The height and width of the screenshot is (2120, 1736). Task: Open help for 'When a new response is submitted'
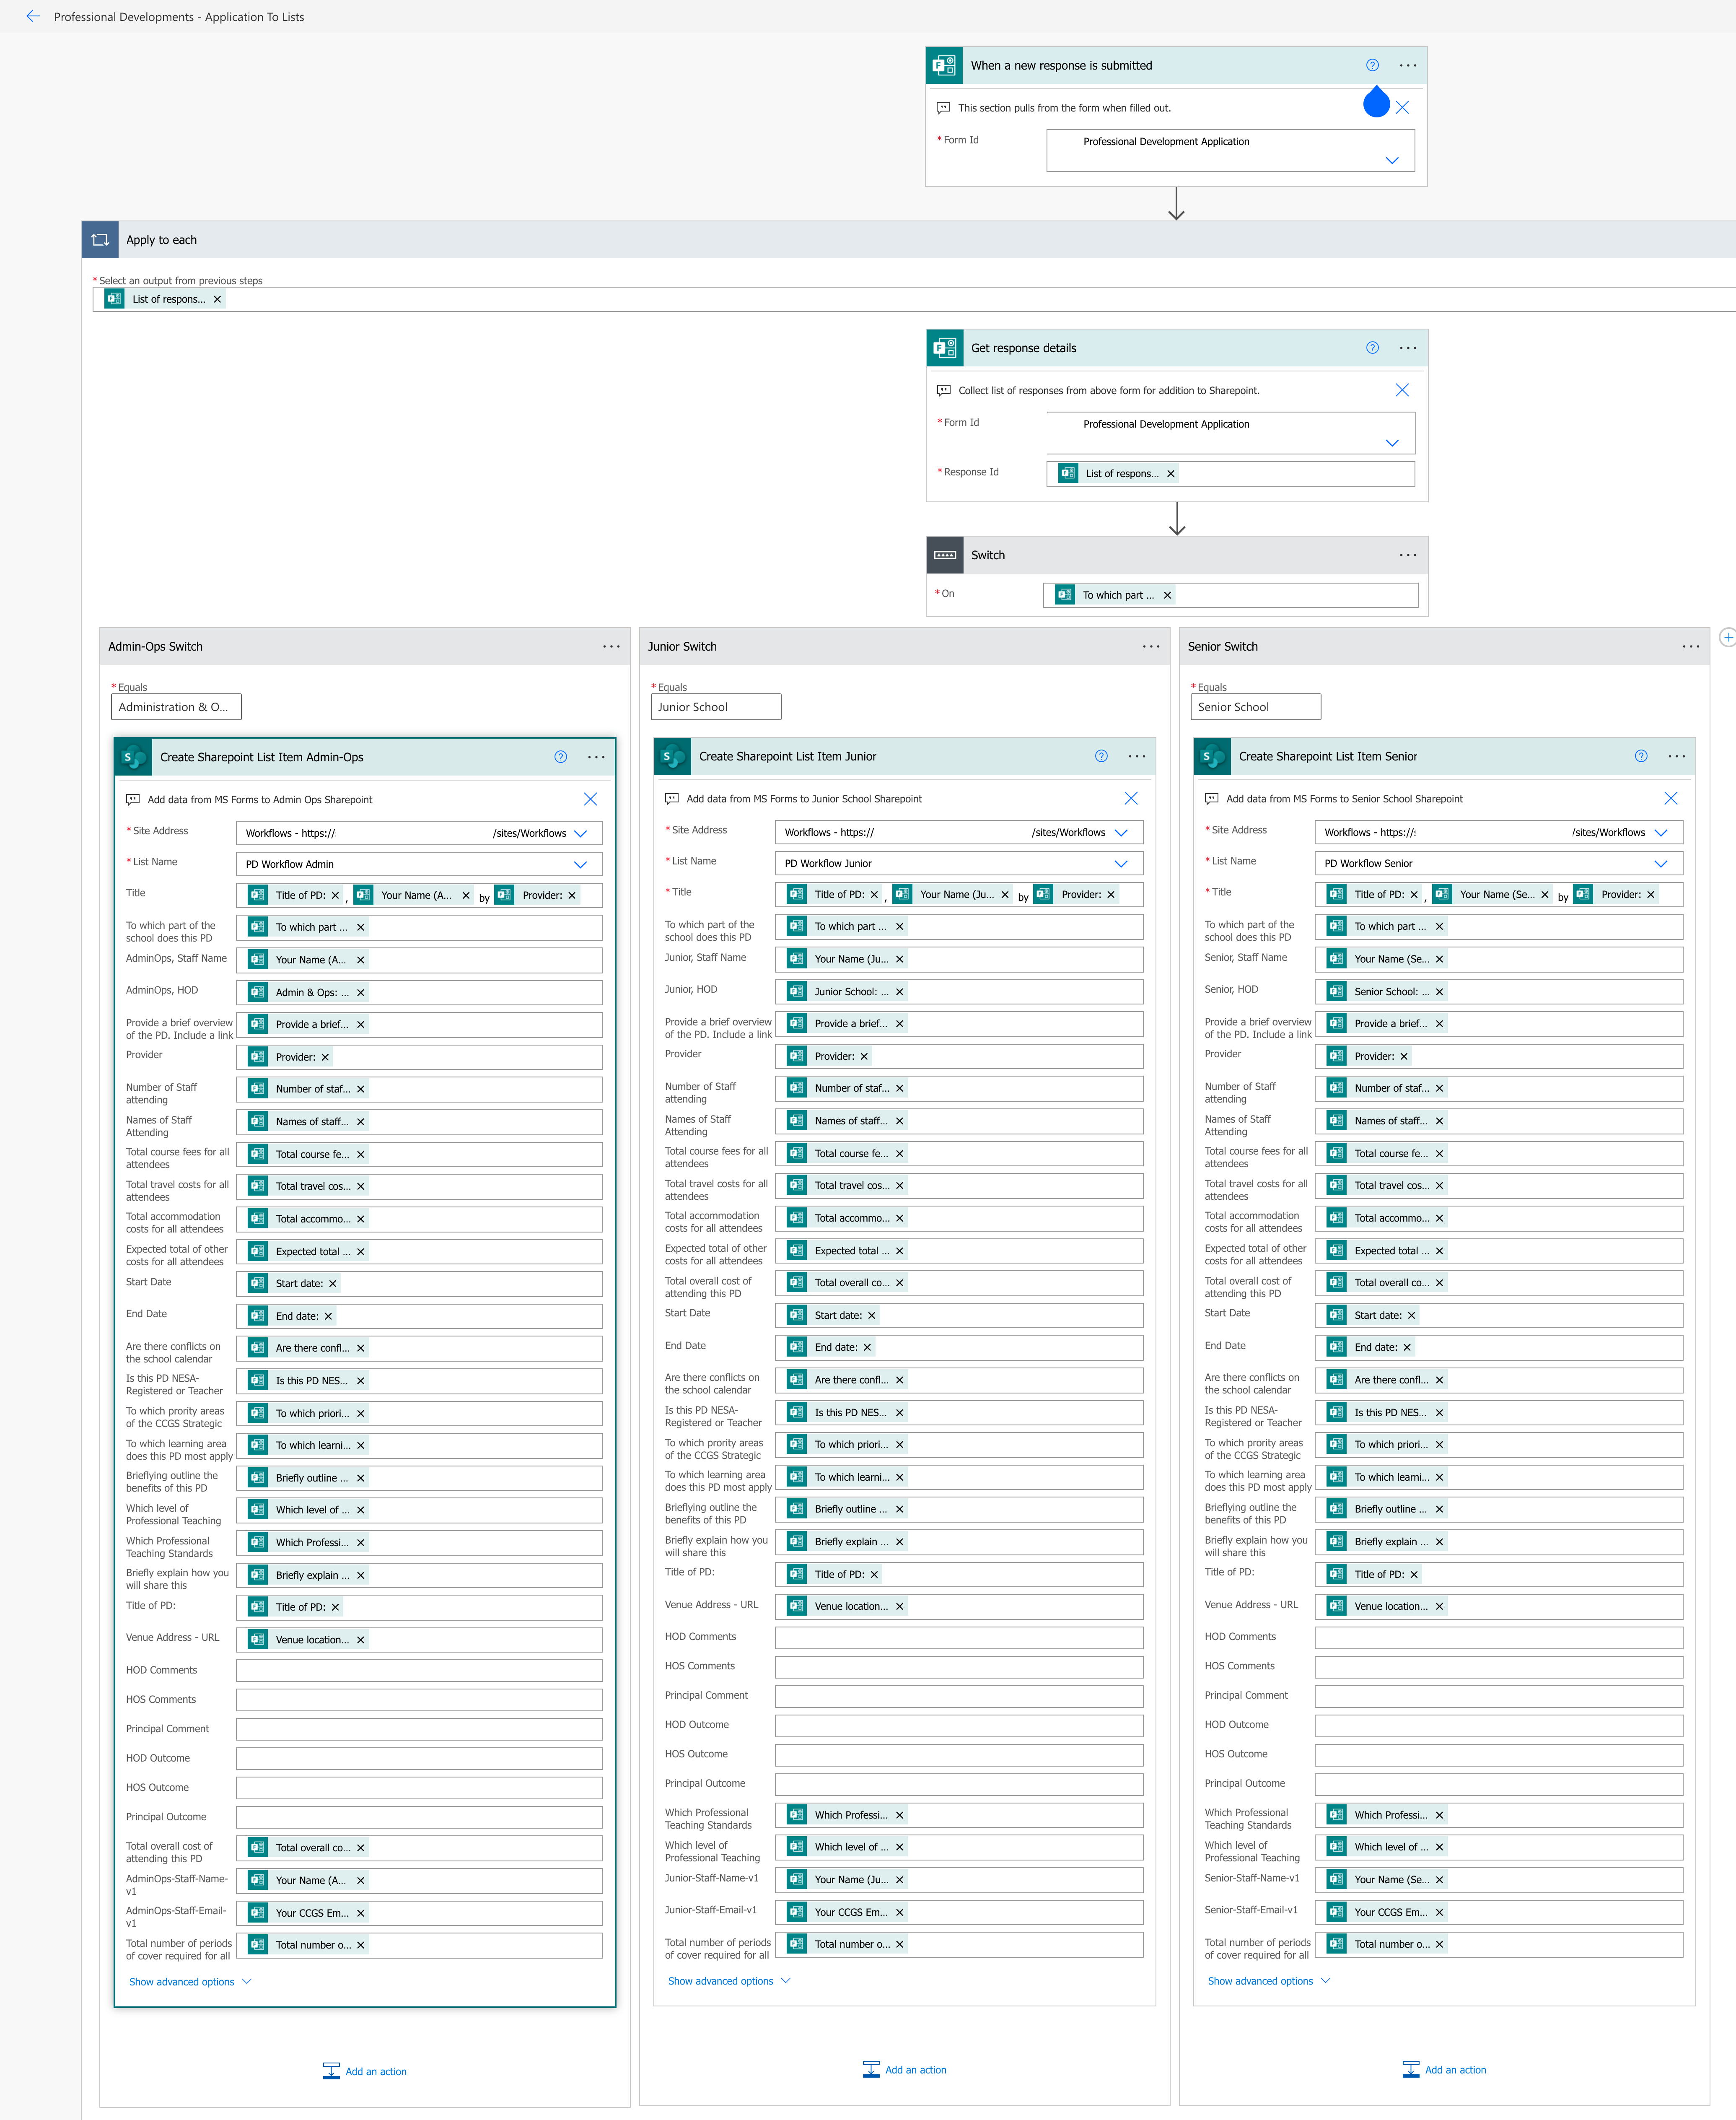(1372, 65)
